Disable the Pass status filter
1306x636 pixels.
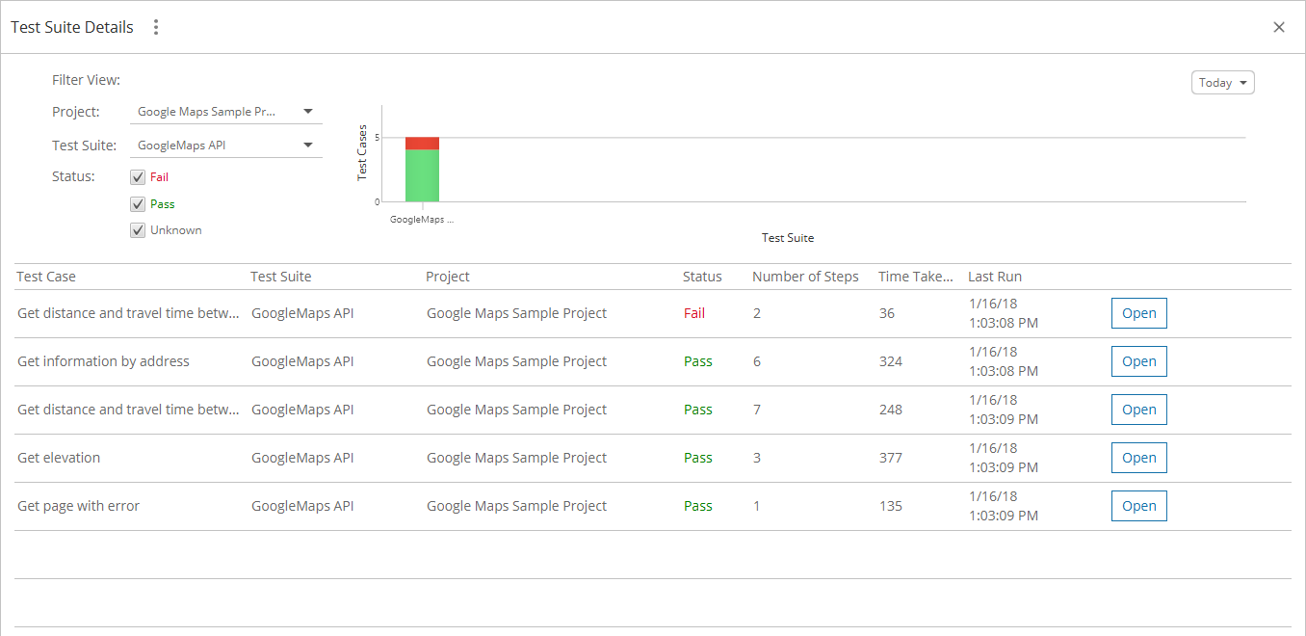pyautogui.click(x=138, y=203)
